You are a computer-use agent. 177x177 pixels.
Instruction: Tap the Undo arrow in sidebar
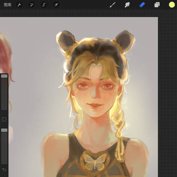4,170
